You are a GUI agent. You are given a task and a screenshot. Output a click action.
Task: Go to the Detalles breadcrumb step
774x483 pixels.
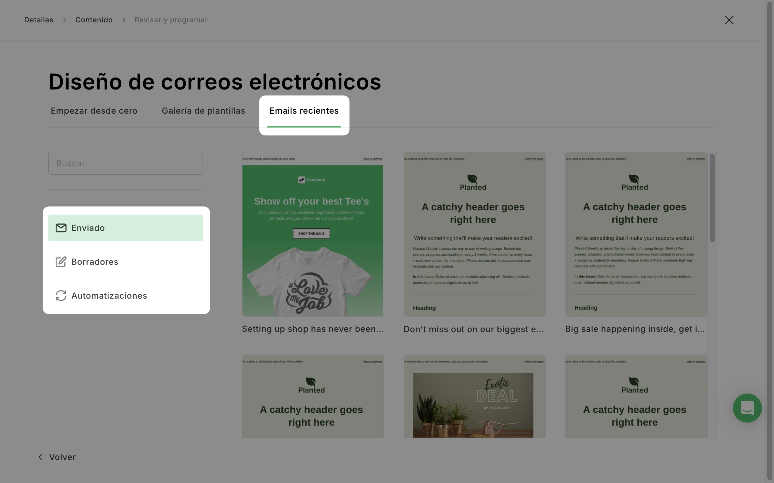[39, 20]
